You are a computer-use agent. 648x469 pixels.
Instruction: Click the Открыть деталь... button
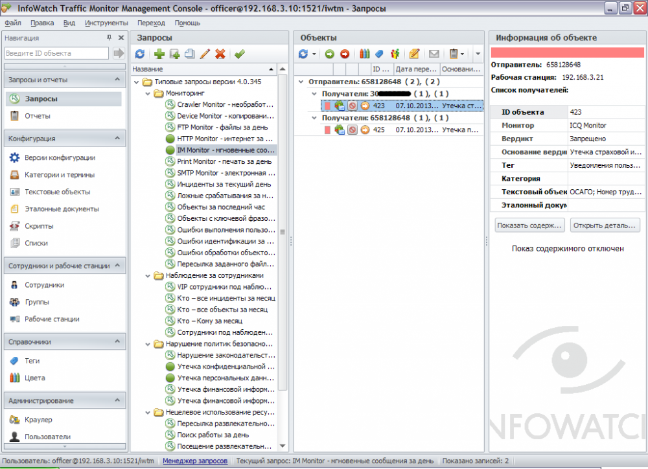[x=605, y=225]
